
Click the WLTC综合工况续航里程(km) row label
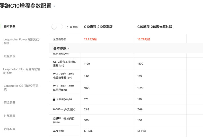click(x=63, y=88)
